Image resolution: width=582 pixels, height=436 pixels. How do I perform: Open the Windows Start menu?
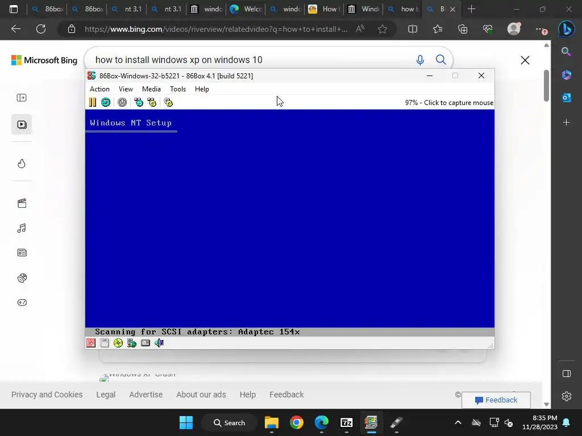[186, 422]
